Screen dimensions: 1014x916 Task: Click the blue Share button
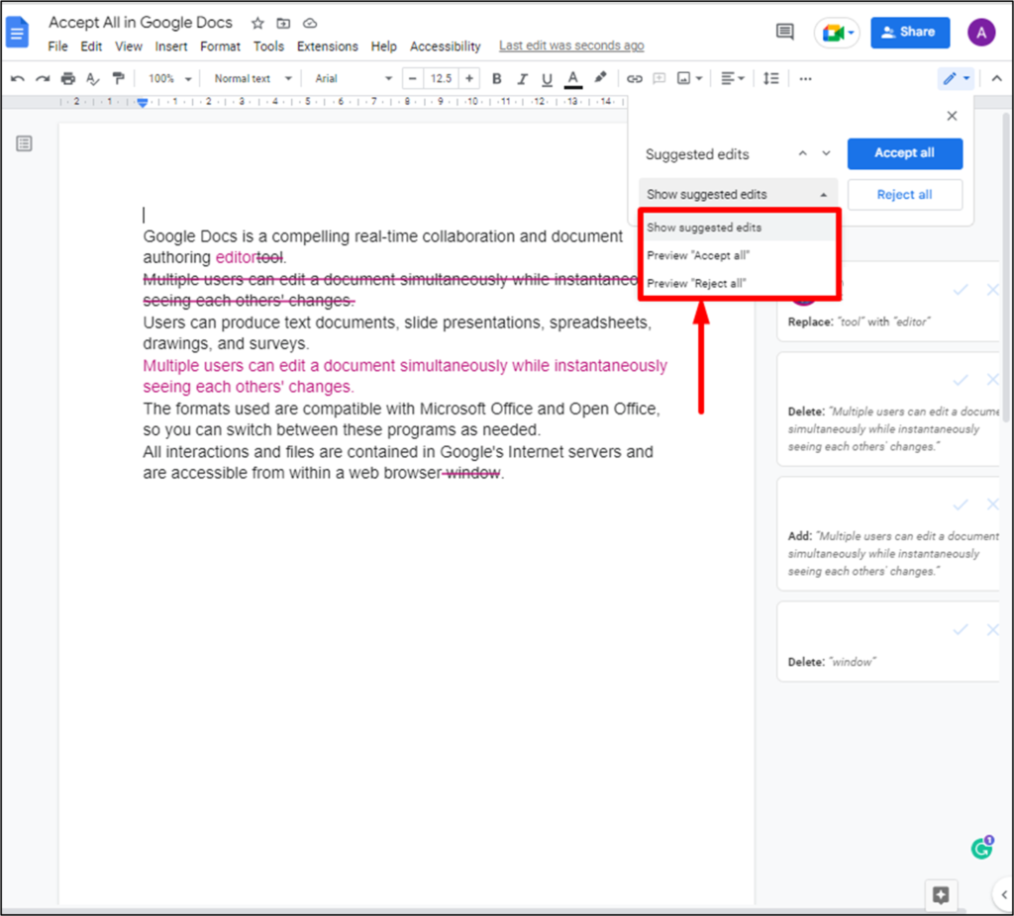point(910,33)
